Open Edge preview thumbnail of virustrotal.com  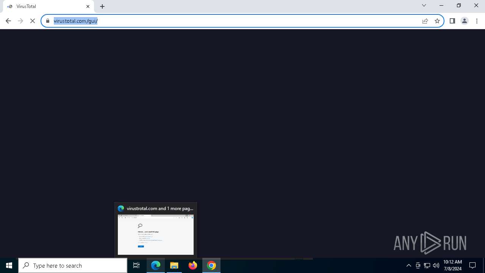point(156,235)
